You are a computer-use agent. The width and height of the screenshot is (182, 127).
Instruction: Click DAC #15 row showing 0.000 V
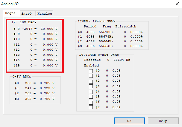click(x=35, y=65)
